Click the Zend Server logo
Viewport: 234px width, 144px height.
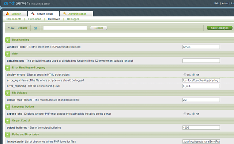[x=27, y=3]
